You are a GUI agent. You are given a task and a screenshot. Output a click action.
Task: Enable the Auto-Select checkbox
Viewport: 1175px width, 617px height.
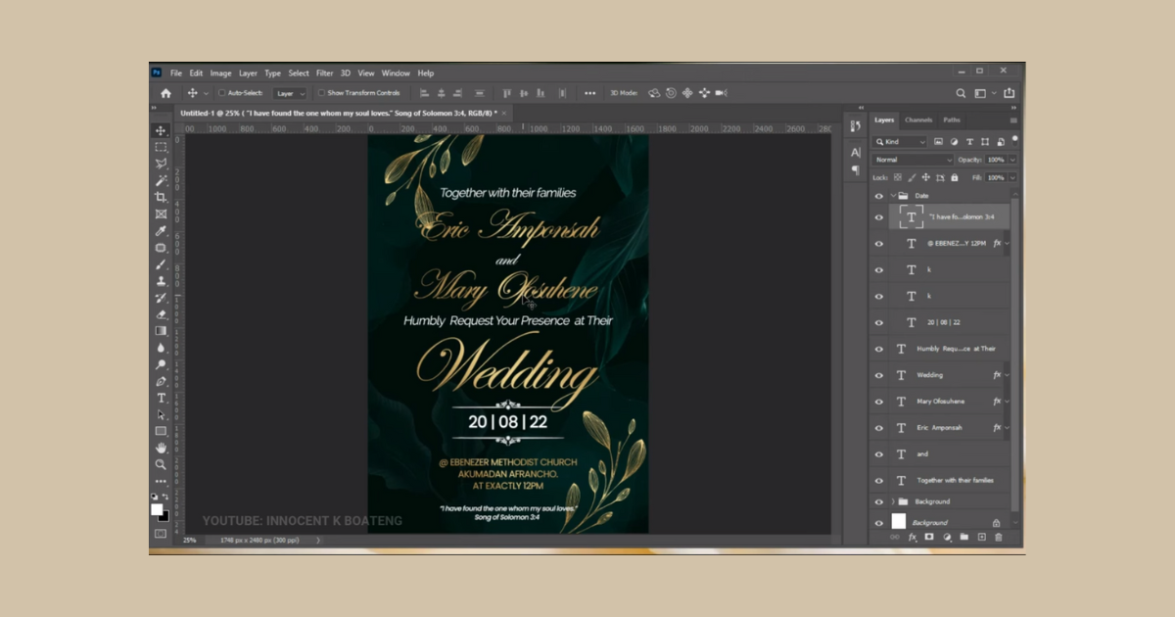point(222,93)
